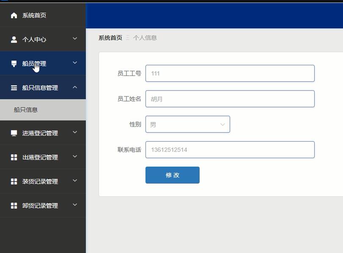343x253 pixels.
Task: Expand the 卸货记录管理 chevron
Action: [x=75, y=205]
